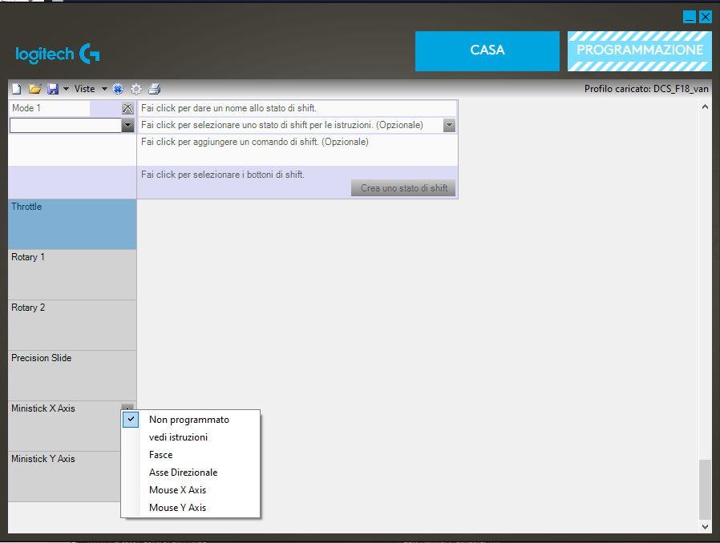Viewport: 720px width, 543px height.
Task: Close the Logitech window
Action: (706, 17)
